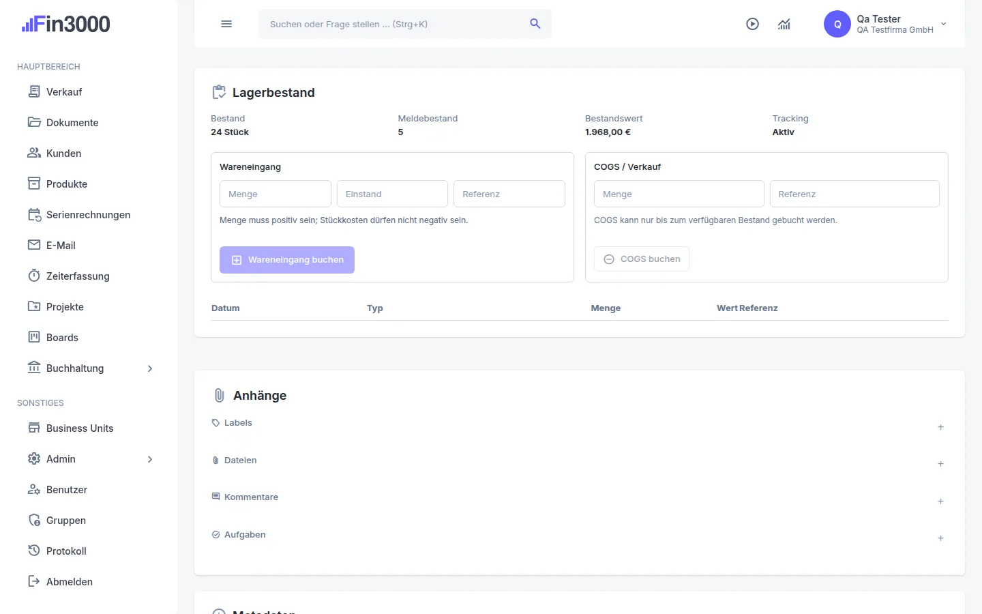982x614 pixels.
Task: Click the Buchhaltung bank icon
Action: click(34, 368)
